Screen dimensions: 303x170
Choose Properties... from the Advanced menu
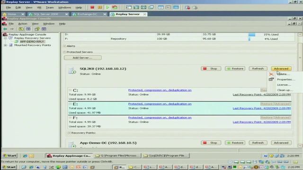coord(286,79)
